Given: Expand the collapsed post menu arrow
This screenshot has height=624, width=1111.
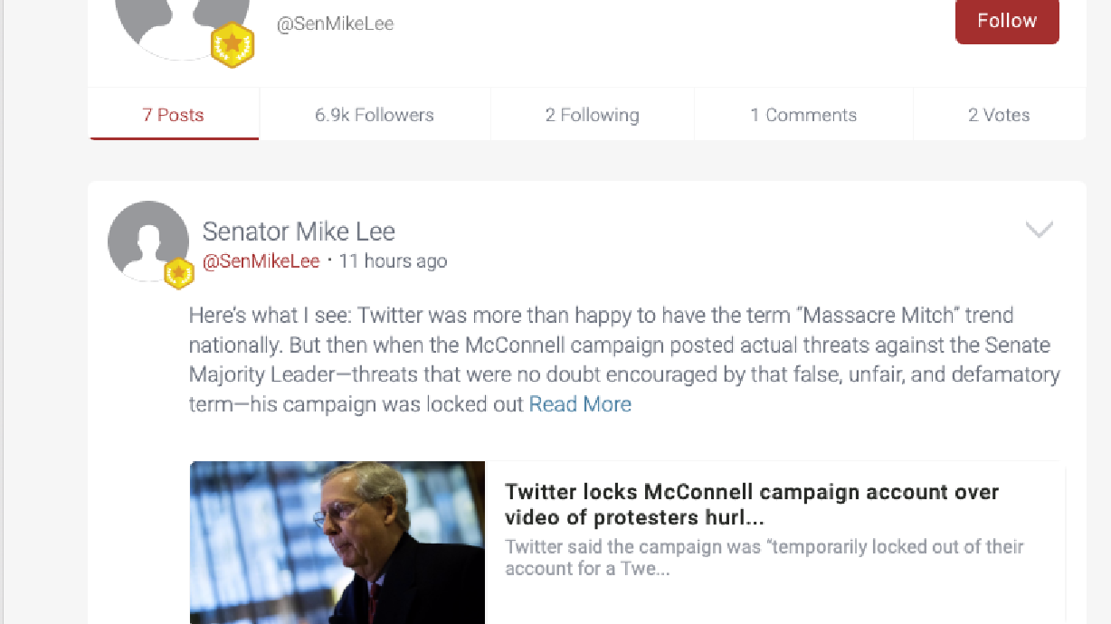Looking at the screenshot, I should point(1038,230).
